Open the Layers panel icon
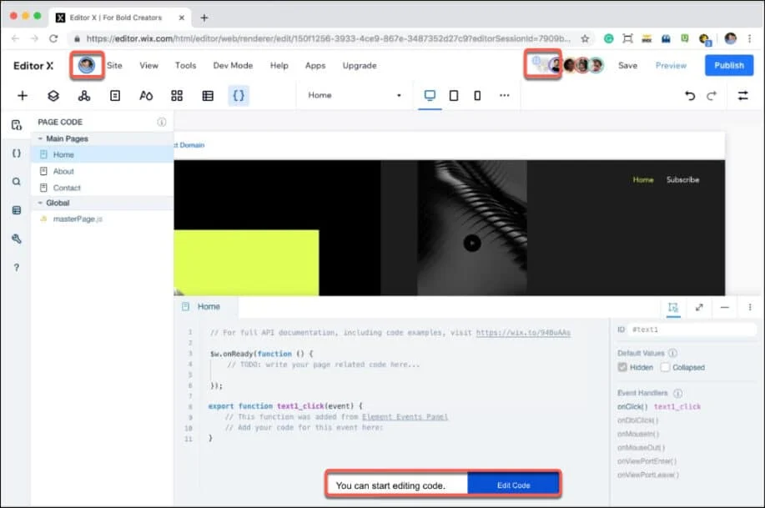The height and width of the screenshot is (508, 765). 53,96
